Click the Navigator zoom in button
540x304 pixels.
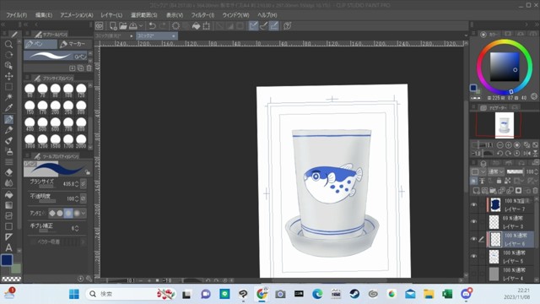pyautogui.click(x=508, y=145)
